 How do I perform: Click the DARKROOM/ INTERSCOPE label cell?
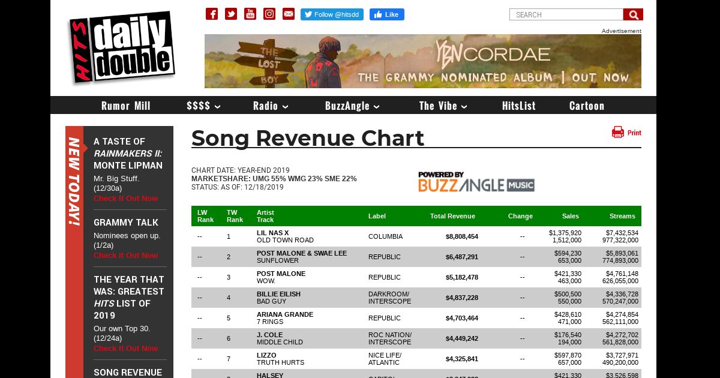[x=390, y=298]
